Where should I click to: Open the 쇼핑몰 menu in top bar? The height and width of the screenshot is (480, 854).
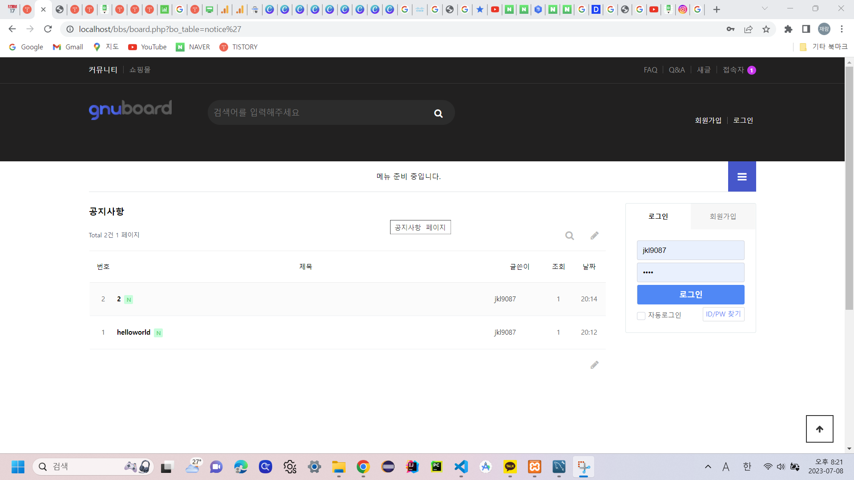(140, 70)
